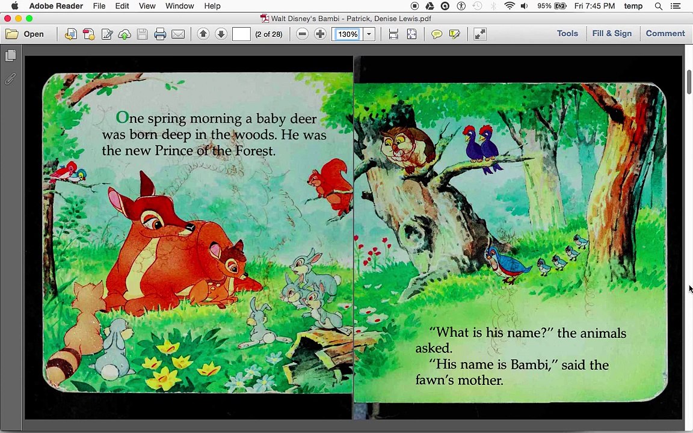This screenshot has width=693, height=433.
Task: Click the volume speaker icon
Action: coord(524,6)
